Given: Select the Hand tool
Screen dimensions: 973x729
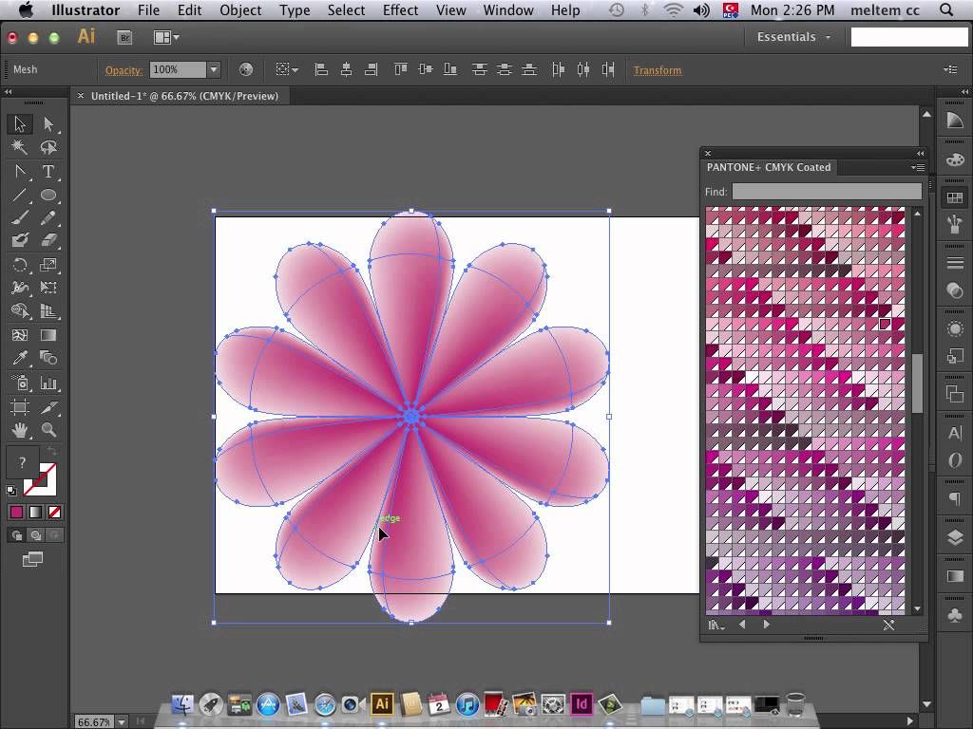Looking at the screenshot, I should coord(20,430).
